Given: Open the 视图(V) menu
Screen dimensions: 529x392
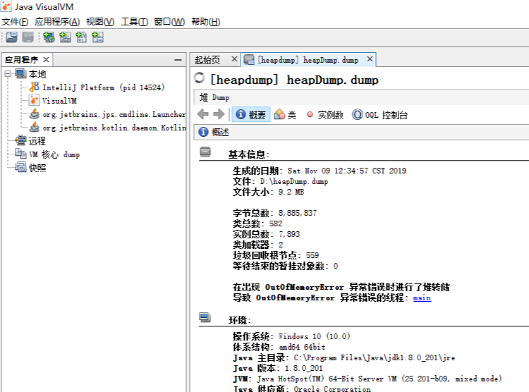Looking at the screenshot, I should [x=100, y=22].
